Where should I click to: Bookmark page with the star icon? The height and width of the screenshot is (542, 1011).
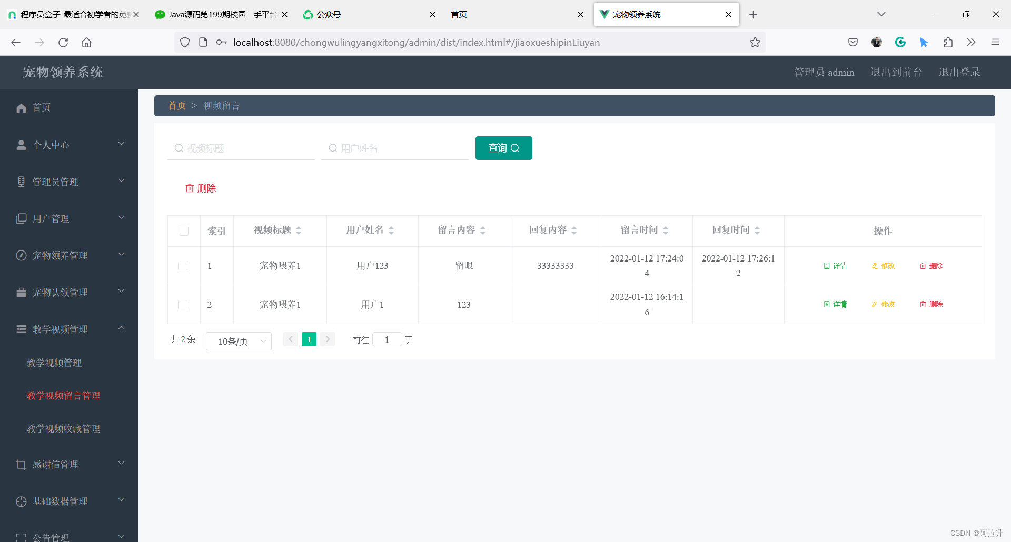[x=755, y=43]
